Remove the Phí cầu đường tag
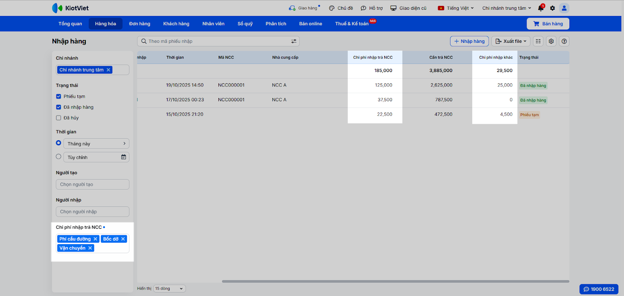Image resolution: width=624 pixels, height=296 pixels. coord(95,239)
